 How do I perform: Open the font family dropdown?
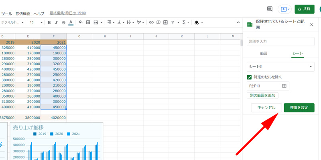click(x=12, y=22)
